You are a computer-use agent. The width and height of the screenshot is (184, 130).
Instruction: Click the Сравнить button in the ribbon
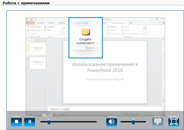coord(112,27)
